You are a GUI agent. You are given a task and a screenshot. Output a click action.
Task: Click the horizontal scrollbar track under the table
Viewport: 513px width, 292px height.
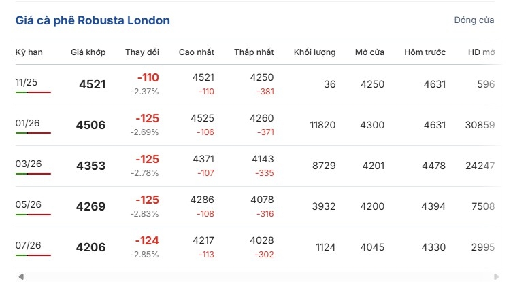coord(257,276)
